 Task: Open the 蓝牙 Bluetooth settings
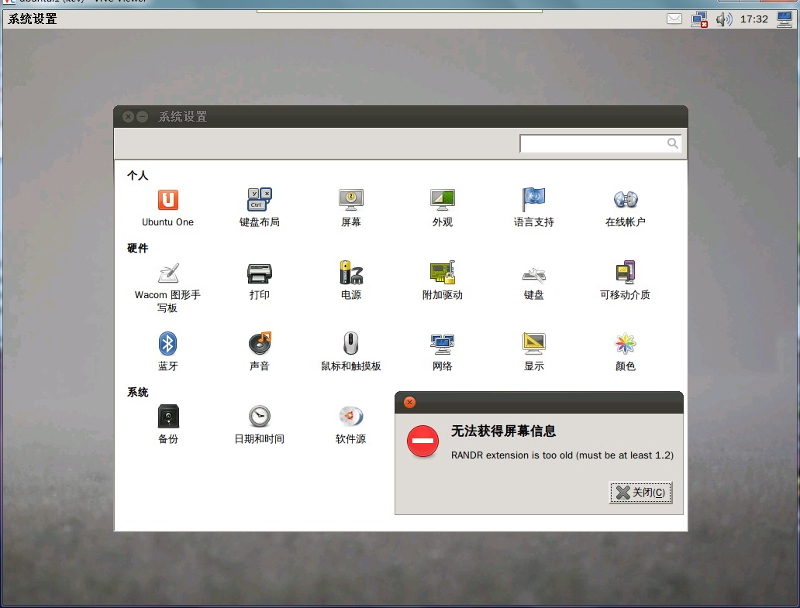point(168,352)
